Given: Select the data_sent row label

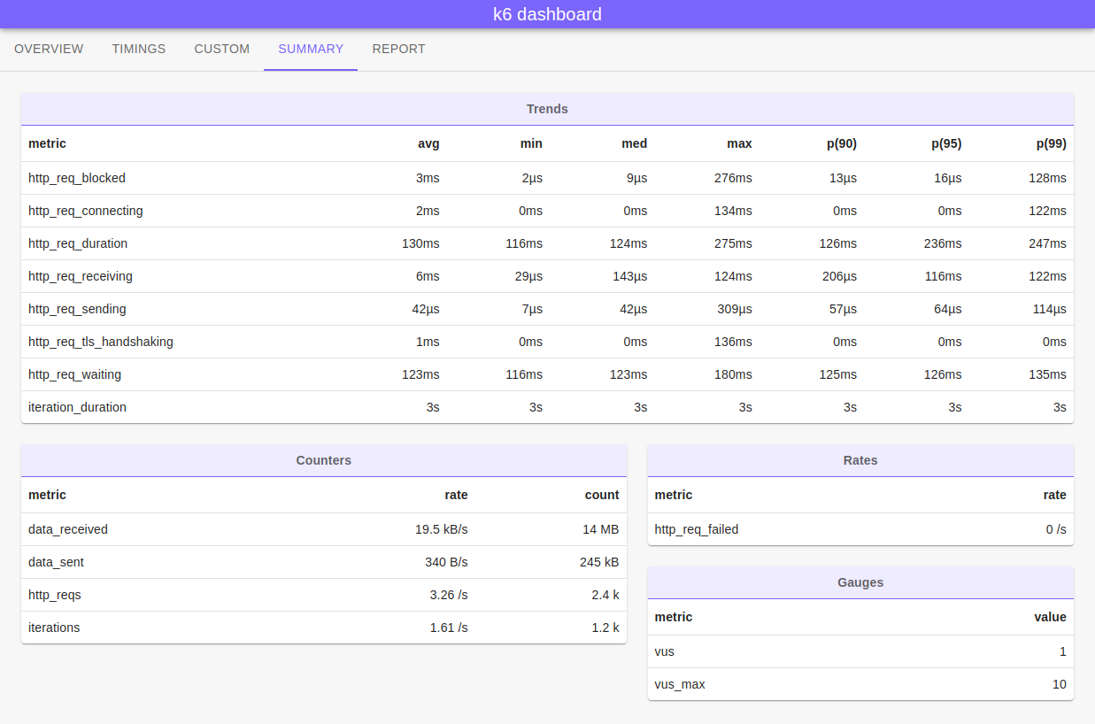Looking at the screenshot, I should point(57,562).
